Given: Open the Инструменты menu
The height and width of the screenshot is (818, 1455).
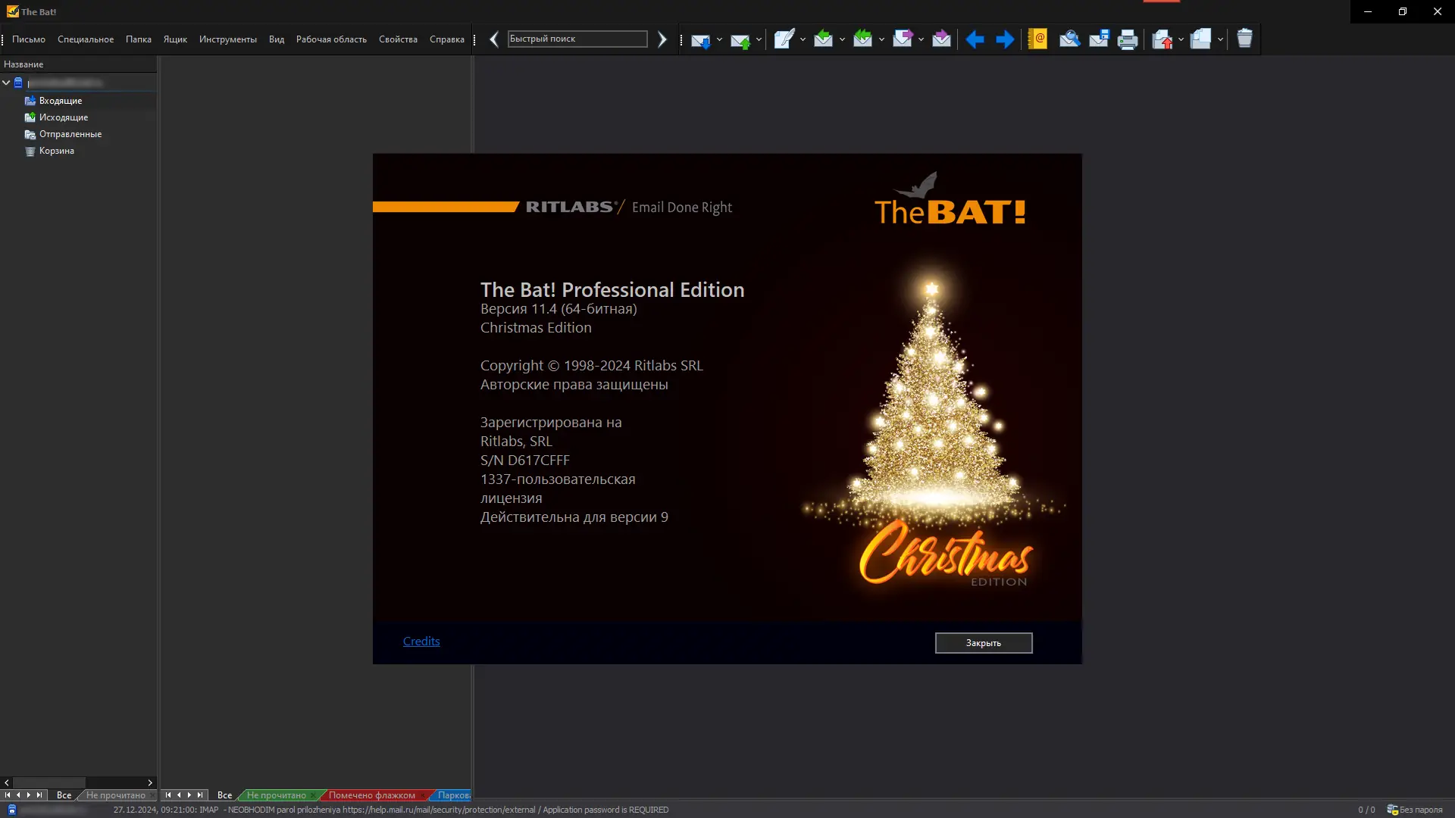Looking at the screenshot, I should click(227, 39).
